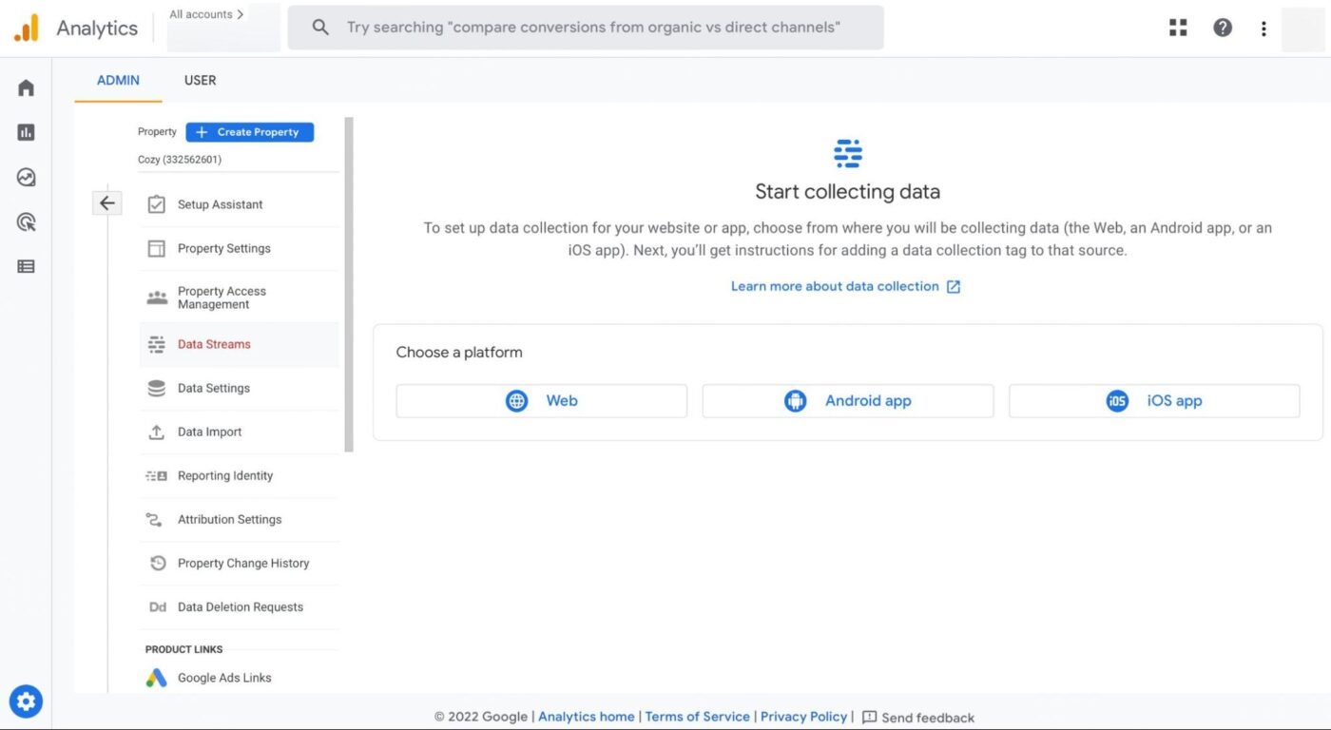Screen dimensions: 1331x730
Task: Expand the All accounts selector
Action: [206, 14]
